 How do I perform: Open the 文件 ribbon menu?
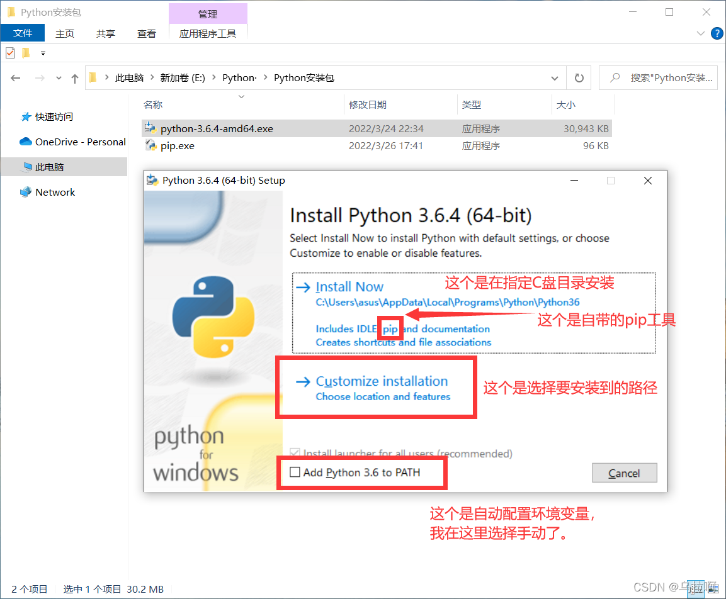(x=23, y=33)
